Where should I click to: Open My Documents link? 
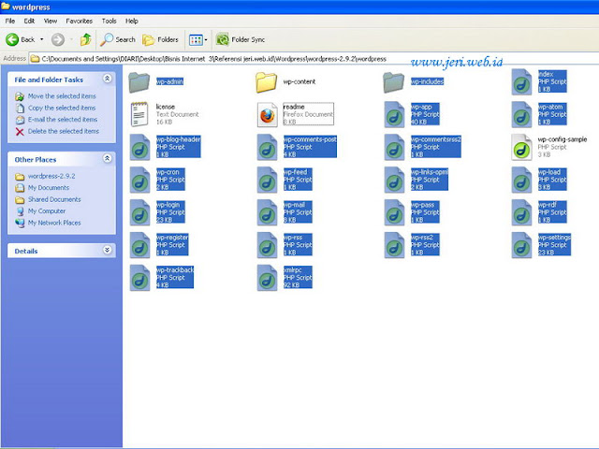pos(48,188)
